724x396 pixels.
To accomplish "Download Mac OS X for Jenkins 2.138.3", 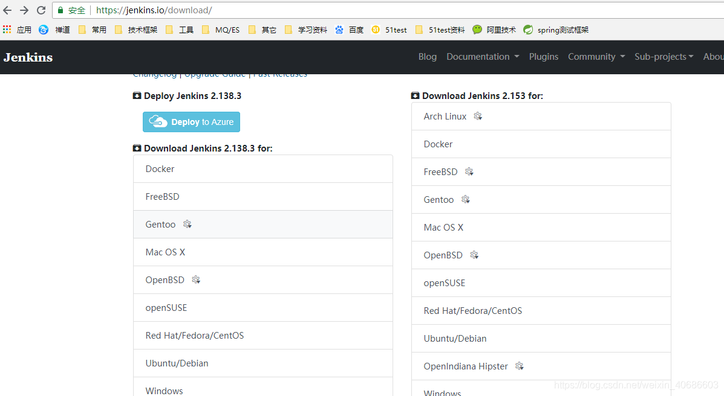I will click(263, 252).
